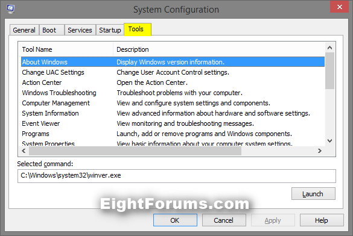Choose the Programs tool row
This screenshot has width=353, height=236.
coord(173,134)
